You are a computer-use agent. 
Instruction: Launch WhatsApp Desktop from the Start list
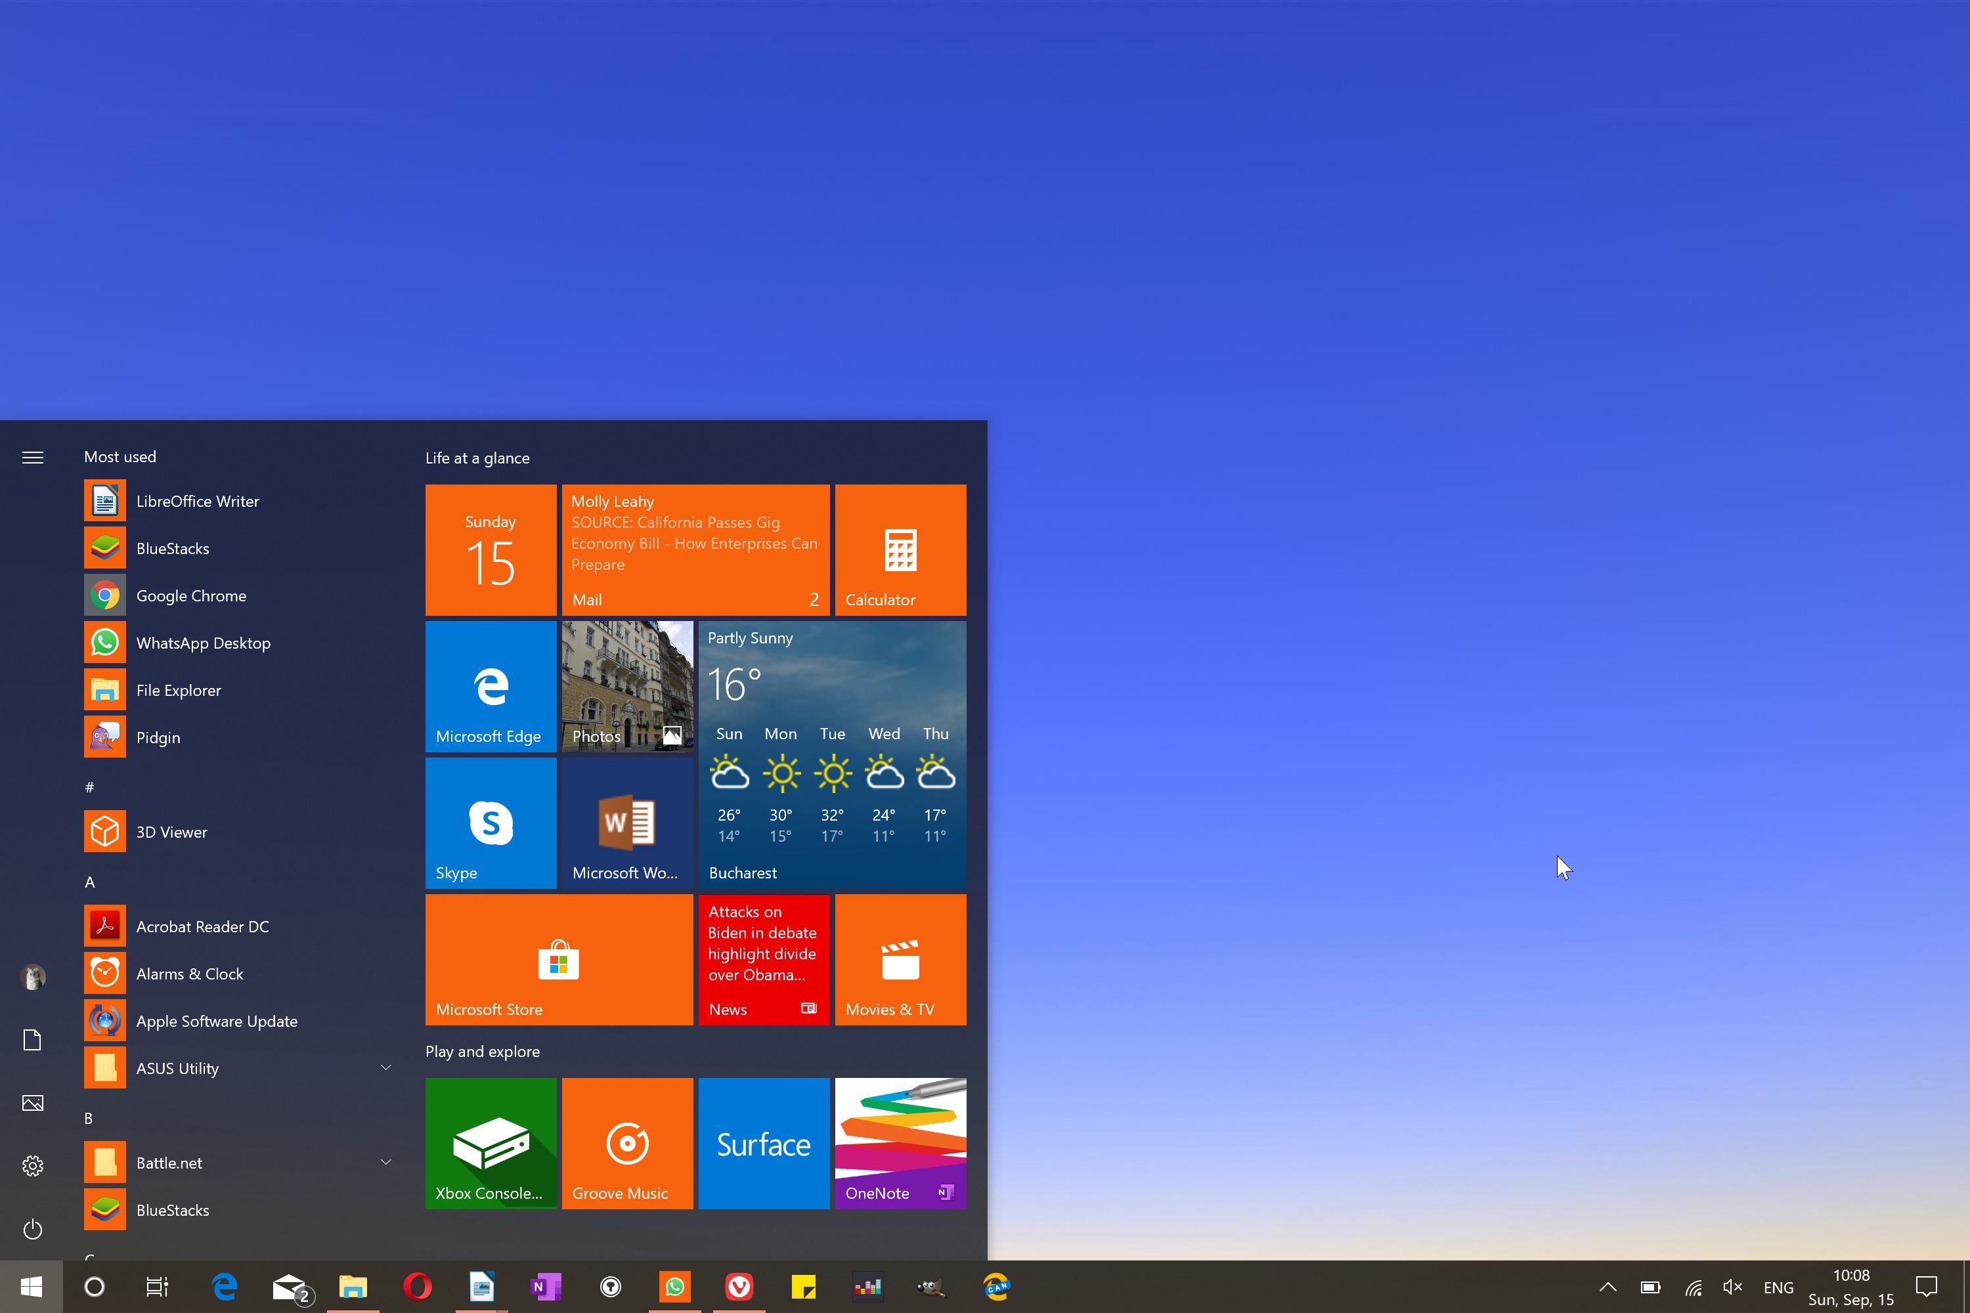(x=240, y=643)
